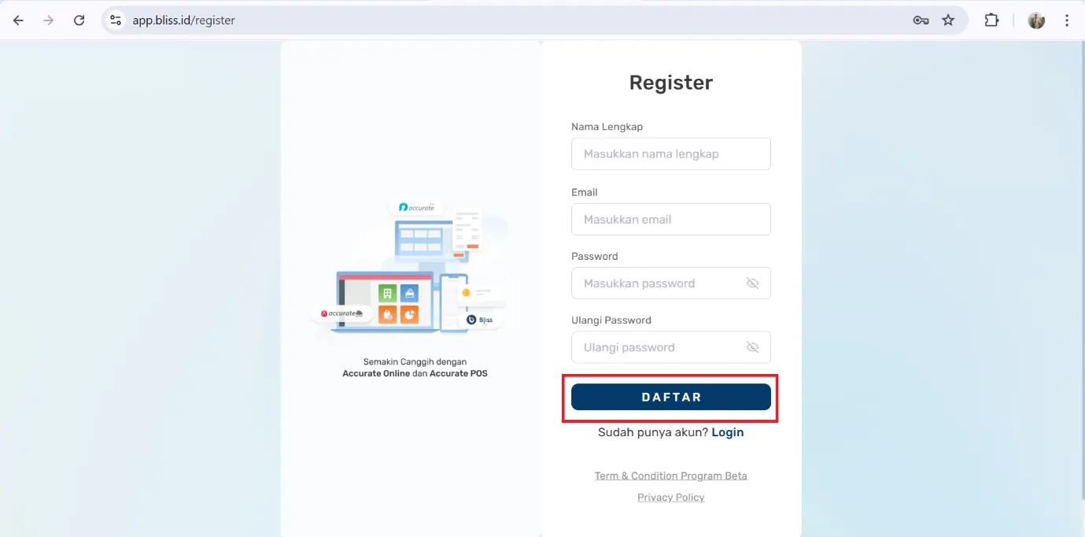Open the saved passwords key icon
Screen dimensions: 1085x537
click(x=921, y=20)
